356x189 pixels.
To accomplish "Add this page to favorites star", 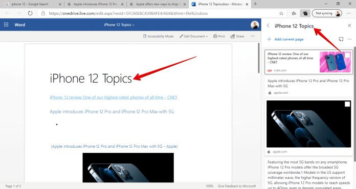I will coord(281,13).
